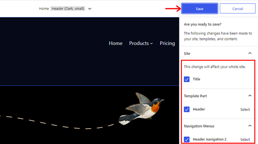Collapse the Site section chevron
258x144 pixels.
coord(250,53)
